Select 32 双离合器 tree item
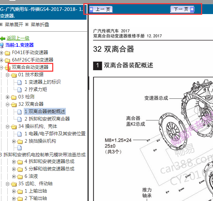The image size is (213, 201). 31,104
